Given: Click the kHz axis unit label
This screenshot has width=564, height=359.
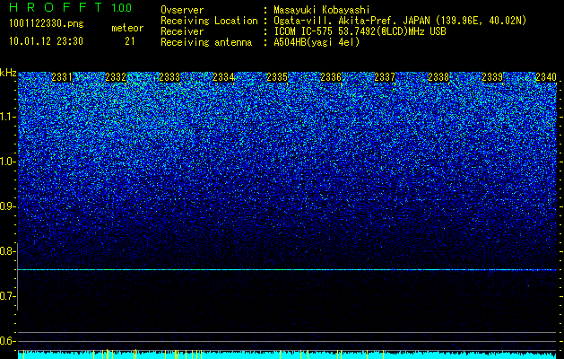Looking at the screenshot, I should coord(8,73).
